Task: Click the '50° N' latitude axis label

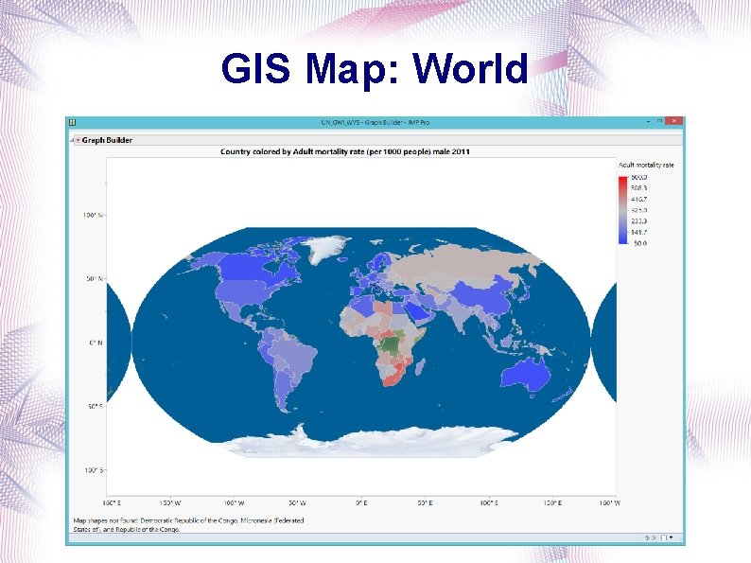Action: (95, 279)
